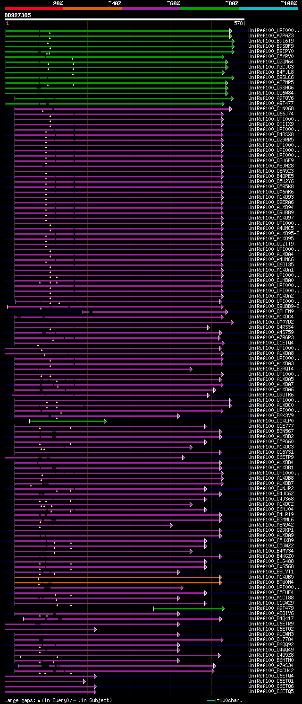Click on UniRef100_Q5R5K8
Viewport: 302px width, 704px height.
[271, 186]
